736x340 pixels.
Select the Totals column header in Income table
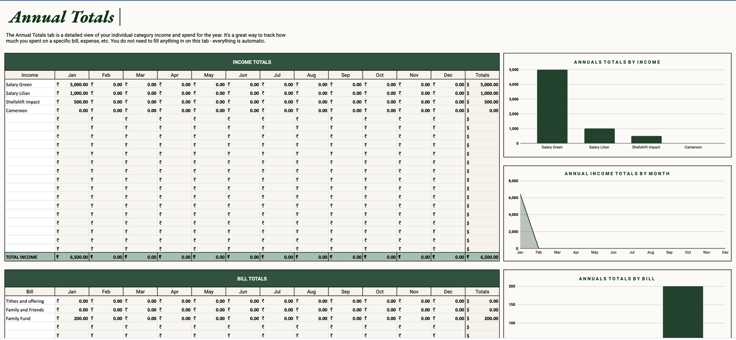click(x=482, y=75)
